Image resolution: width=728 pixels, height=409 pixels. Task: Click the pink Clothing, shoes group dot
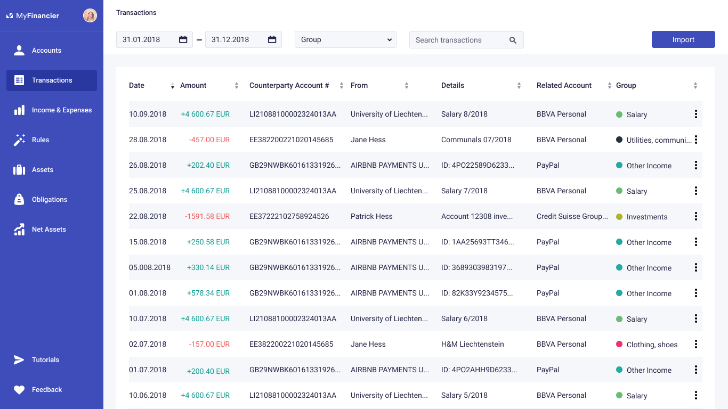pos(619,344)
